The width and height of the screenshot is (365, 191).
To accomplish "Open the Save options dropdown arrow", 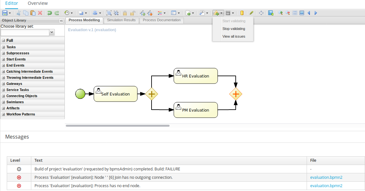I will tap(10, 13).
